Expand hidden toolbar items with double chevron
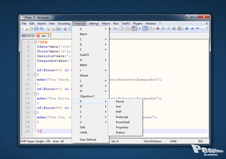This screenshot has width=226, height=159. pos(207,28)
